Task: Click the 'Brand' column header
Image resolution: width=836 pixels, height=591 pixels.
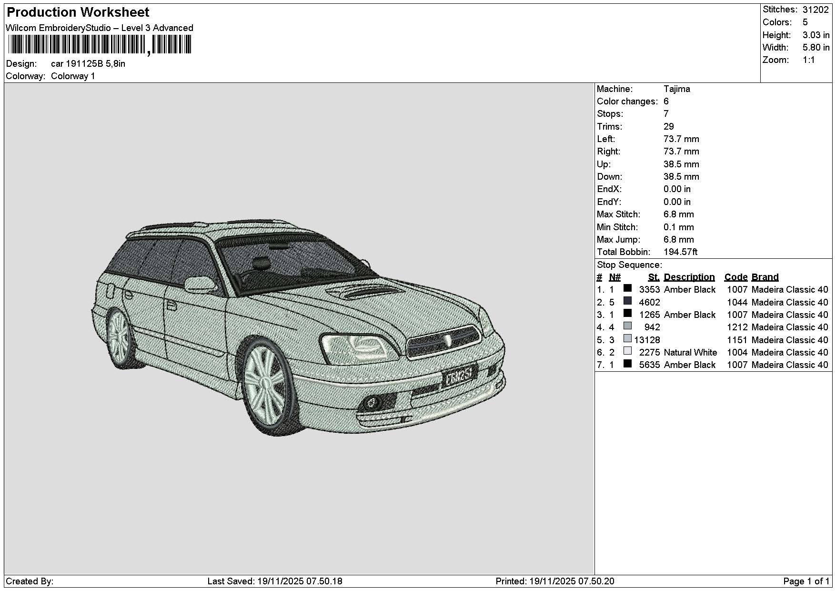Action: 765,277
